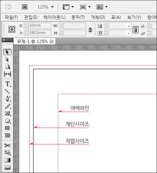The width and height of the screenshot is (157, 173).
Task: Click the scale X percentage icon
Action: point(99,26)
